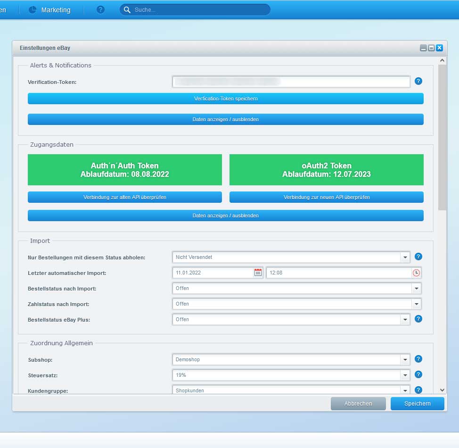
Task: Open the calendar picker for last import date
Action: 258,273
